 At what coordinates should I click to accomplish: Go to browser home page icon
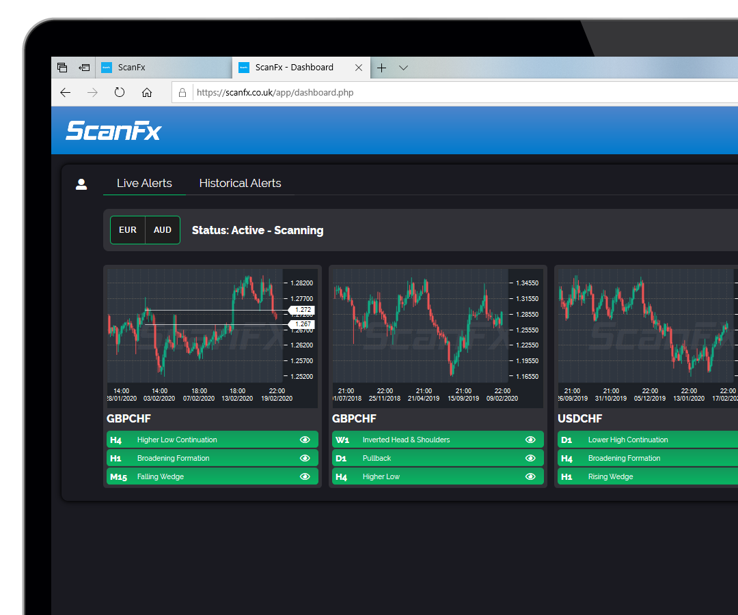147,92
